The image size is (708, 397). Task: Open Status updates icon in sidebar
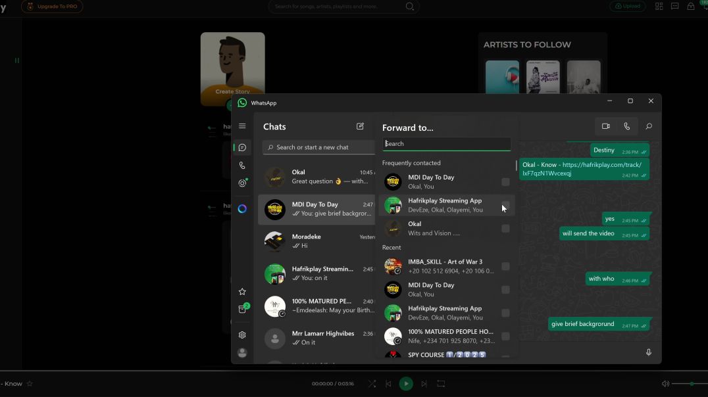[243, 183]
